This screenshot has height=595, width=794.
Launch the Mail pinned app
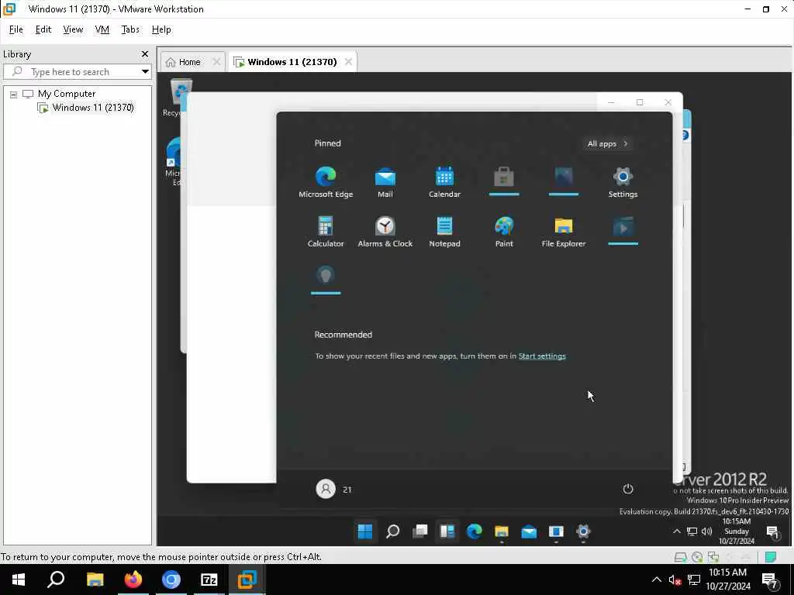[385, 181]
